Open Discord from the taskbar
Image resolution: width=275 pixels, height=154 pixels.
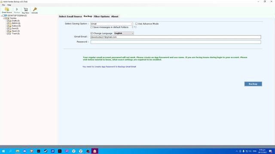click(x=24, y=151)
